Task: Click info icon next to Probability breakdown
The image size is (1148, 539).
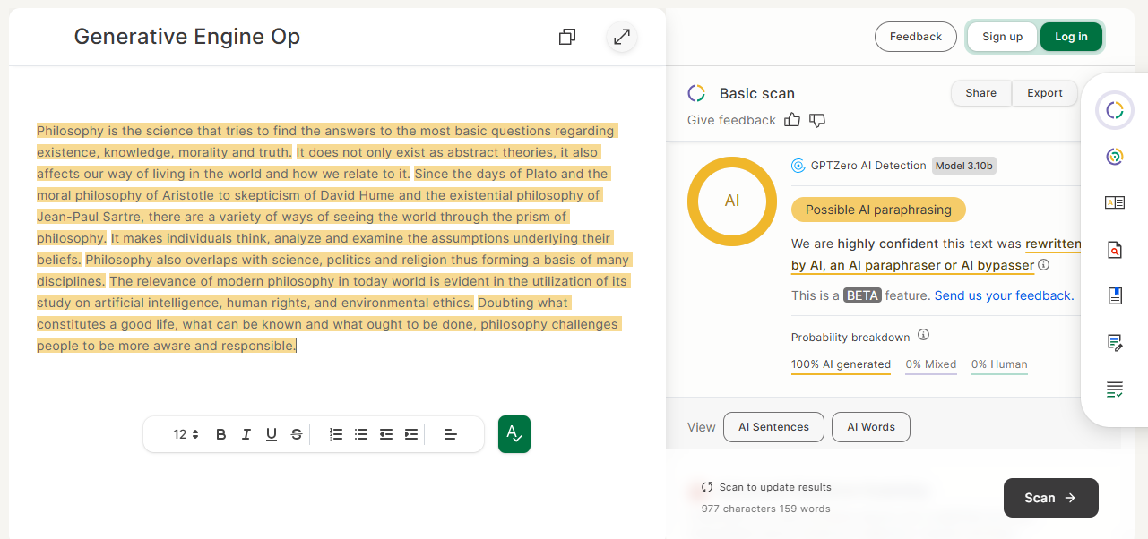Action: (x=923, y=336)
